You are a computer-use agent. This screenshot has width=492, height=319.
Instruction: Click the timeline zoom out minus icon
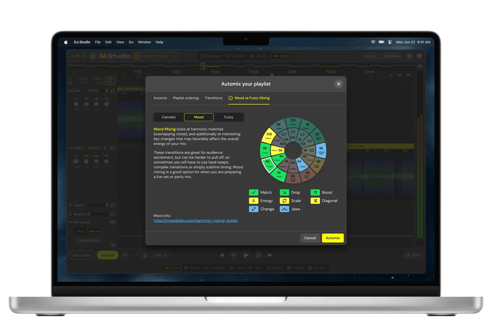[382, 75]
